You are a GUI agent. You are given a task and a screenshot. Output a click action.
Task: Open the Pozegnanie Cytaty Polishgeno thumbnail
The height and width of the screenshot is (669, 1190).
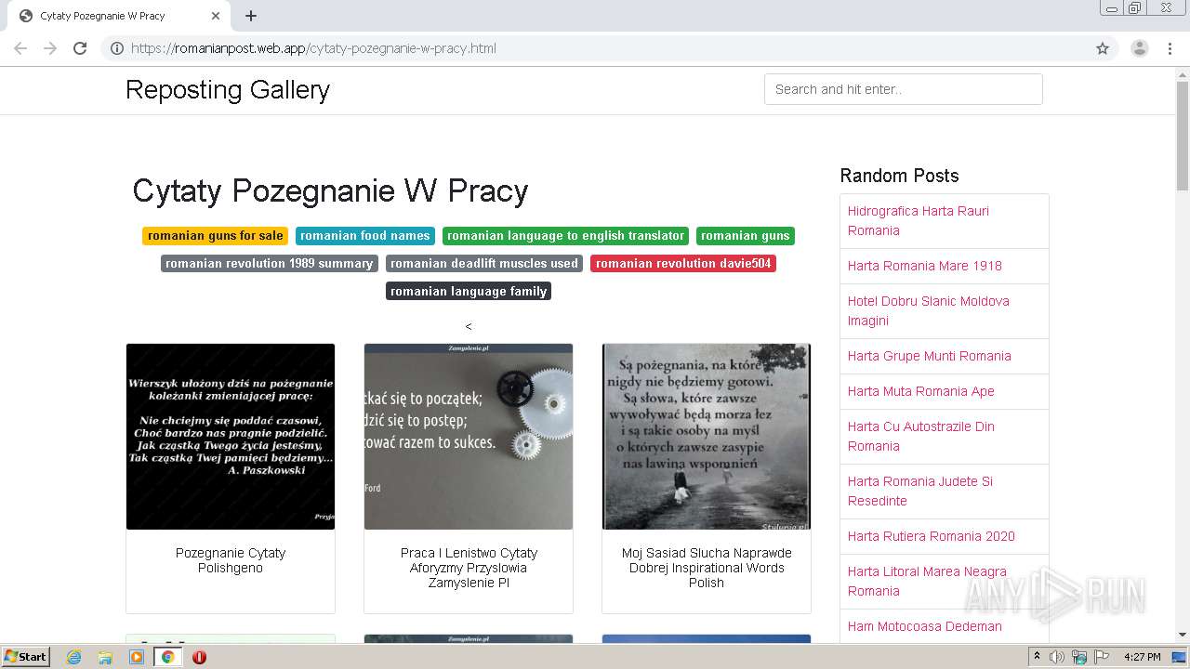click(231, 437)
